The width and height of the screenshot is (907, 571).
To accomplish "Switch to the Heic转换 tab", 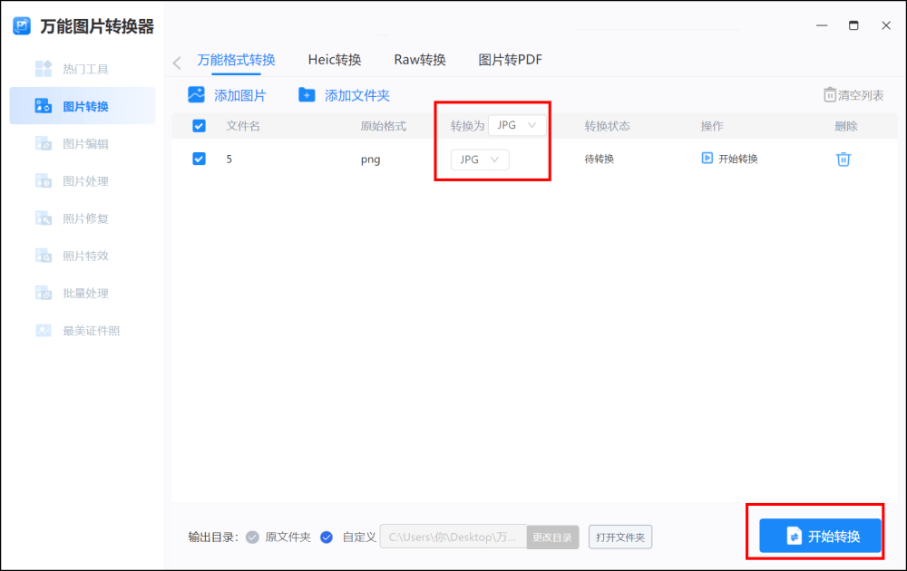I will point(335,60).
